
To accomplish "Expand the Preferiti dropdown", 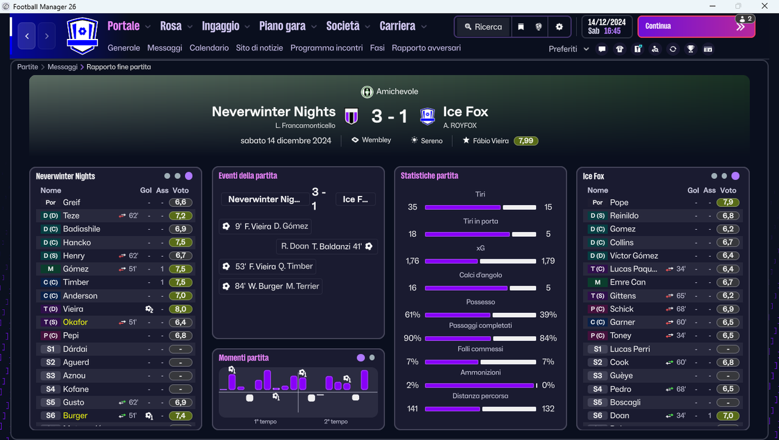I will click(568, 49).
